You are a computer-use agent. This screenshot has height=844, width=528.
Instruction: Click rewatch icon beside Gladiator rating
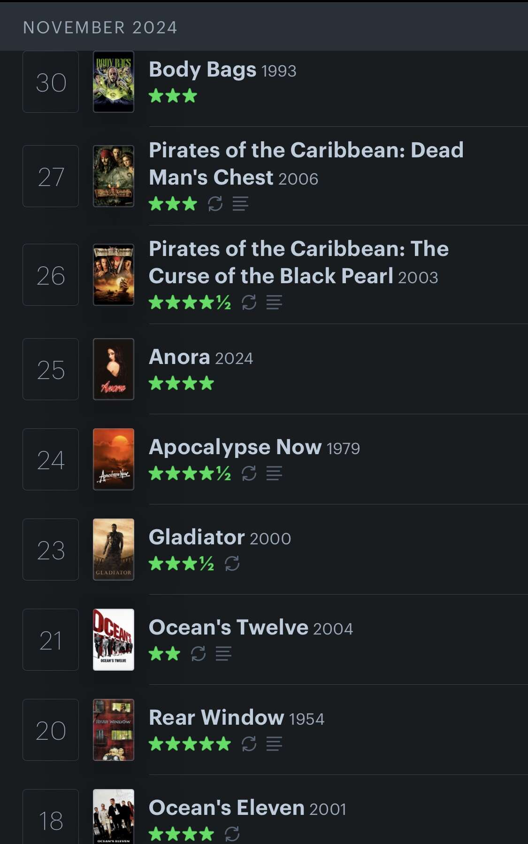click(232, 564)
